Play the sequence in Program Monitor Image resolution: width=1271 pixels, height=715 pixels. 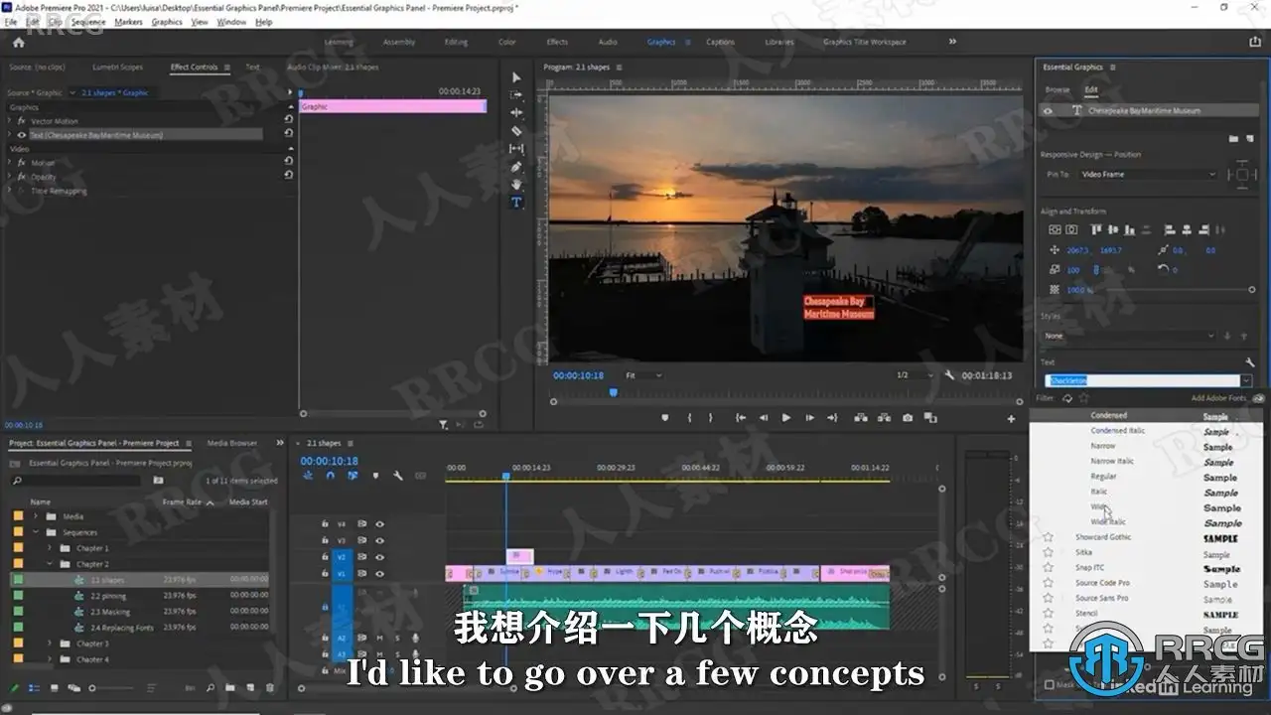point(785,418)
